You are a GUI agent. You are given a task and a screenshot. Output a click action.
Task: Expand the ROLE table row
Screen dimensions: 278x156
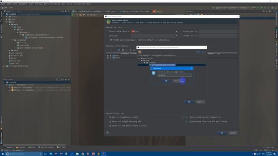click(x=110, y=56)
